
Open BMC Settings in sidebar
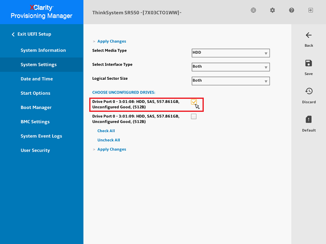35,122
